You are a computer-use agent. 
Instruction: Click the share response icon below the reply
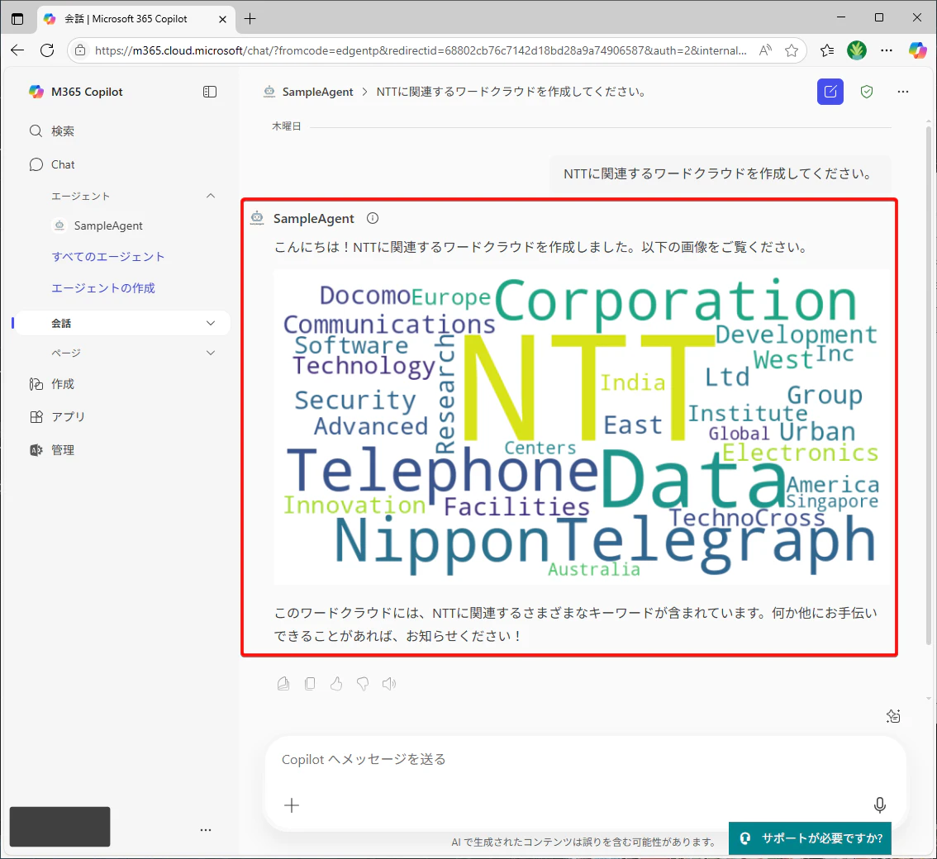tap(283, 683)
